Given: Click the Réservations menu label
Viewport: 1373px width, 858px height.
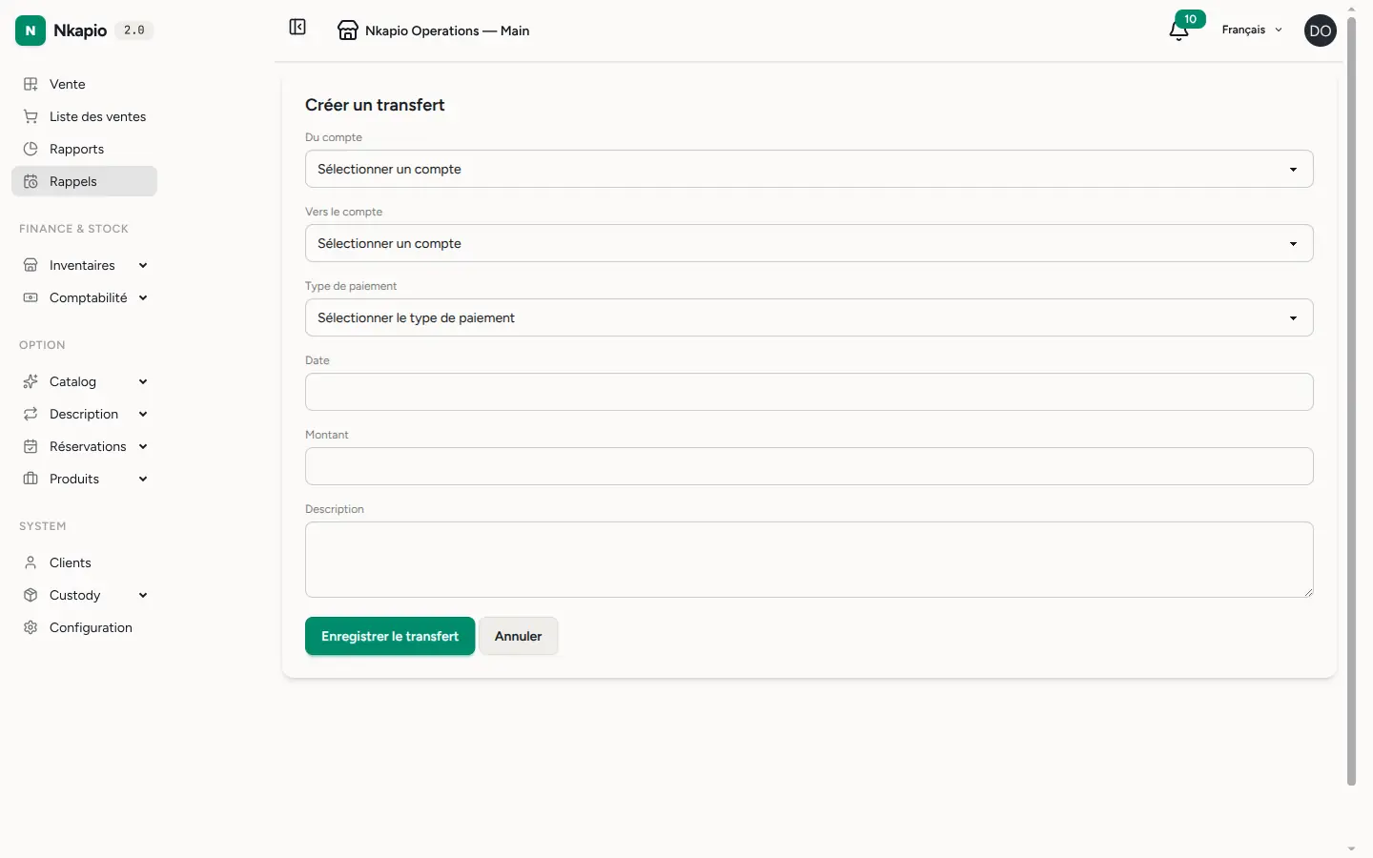Looking at the screenshot, I should pos(88,446).
